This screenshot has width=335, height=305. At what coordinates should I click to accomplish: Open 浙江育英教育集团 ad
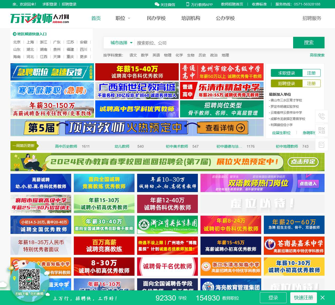click(167, 225)
